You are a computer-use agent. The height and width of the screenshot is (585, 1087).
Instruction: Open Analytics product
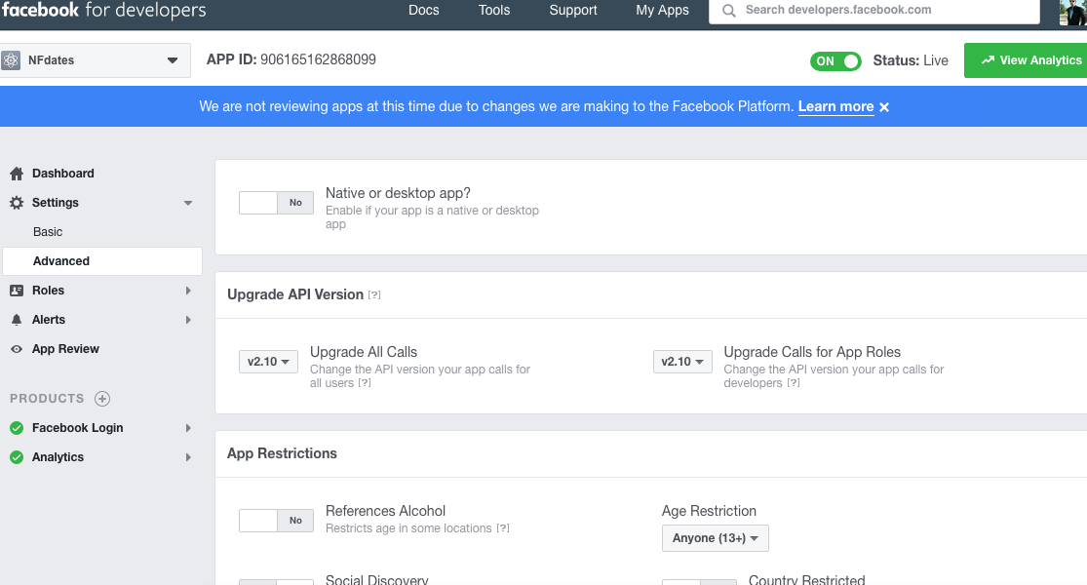pos(58,457)
